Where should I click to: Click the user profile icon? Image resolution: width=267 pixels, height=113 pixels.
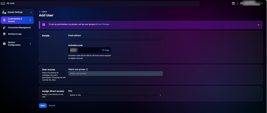(241, 3)
